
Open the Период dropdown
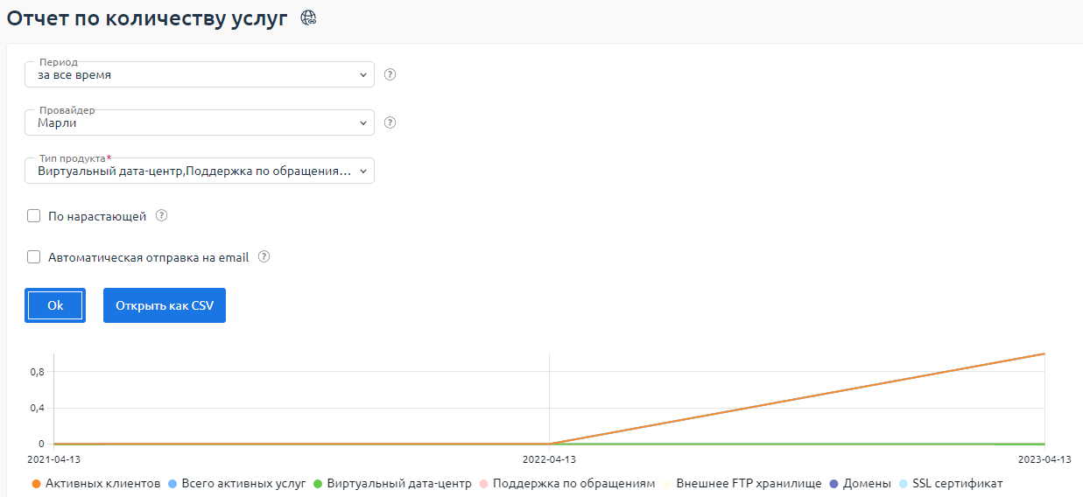(200, 75)
